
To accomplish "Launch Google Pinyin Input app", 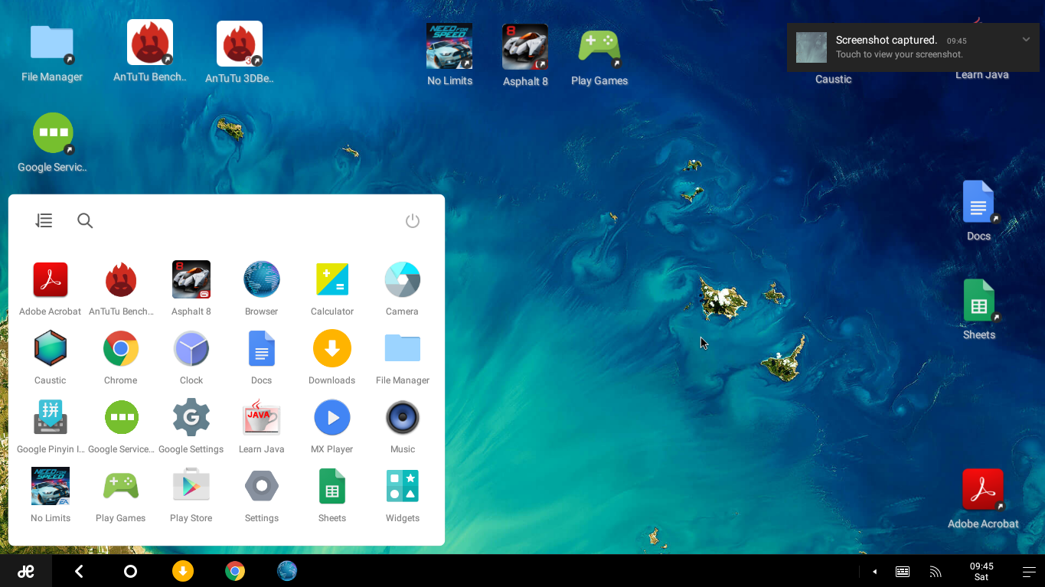I will (51, 418).
